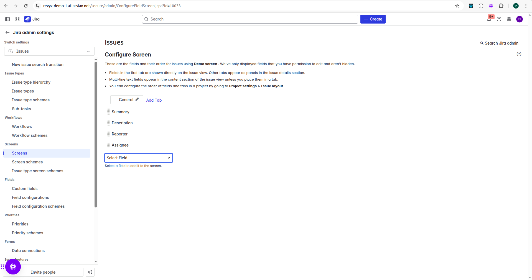532x280 pixels.
Task: Select the General tab
Action: click(126, 100)
